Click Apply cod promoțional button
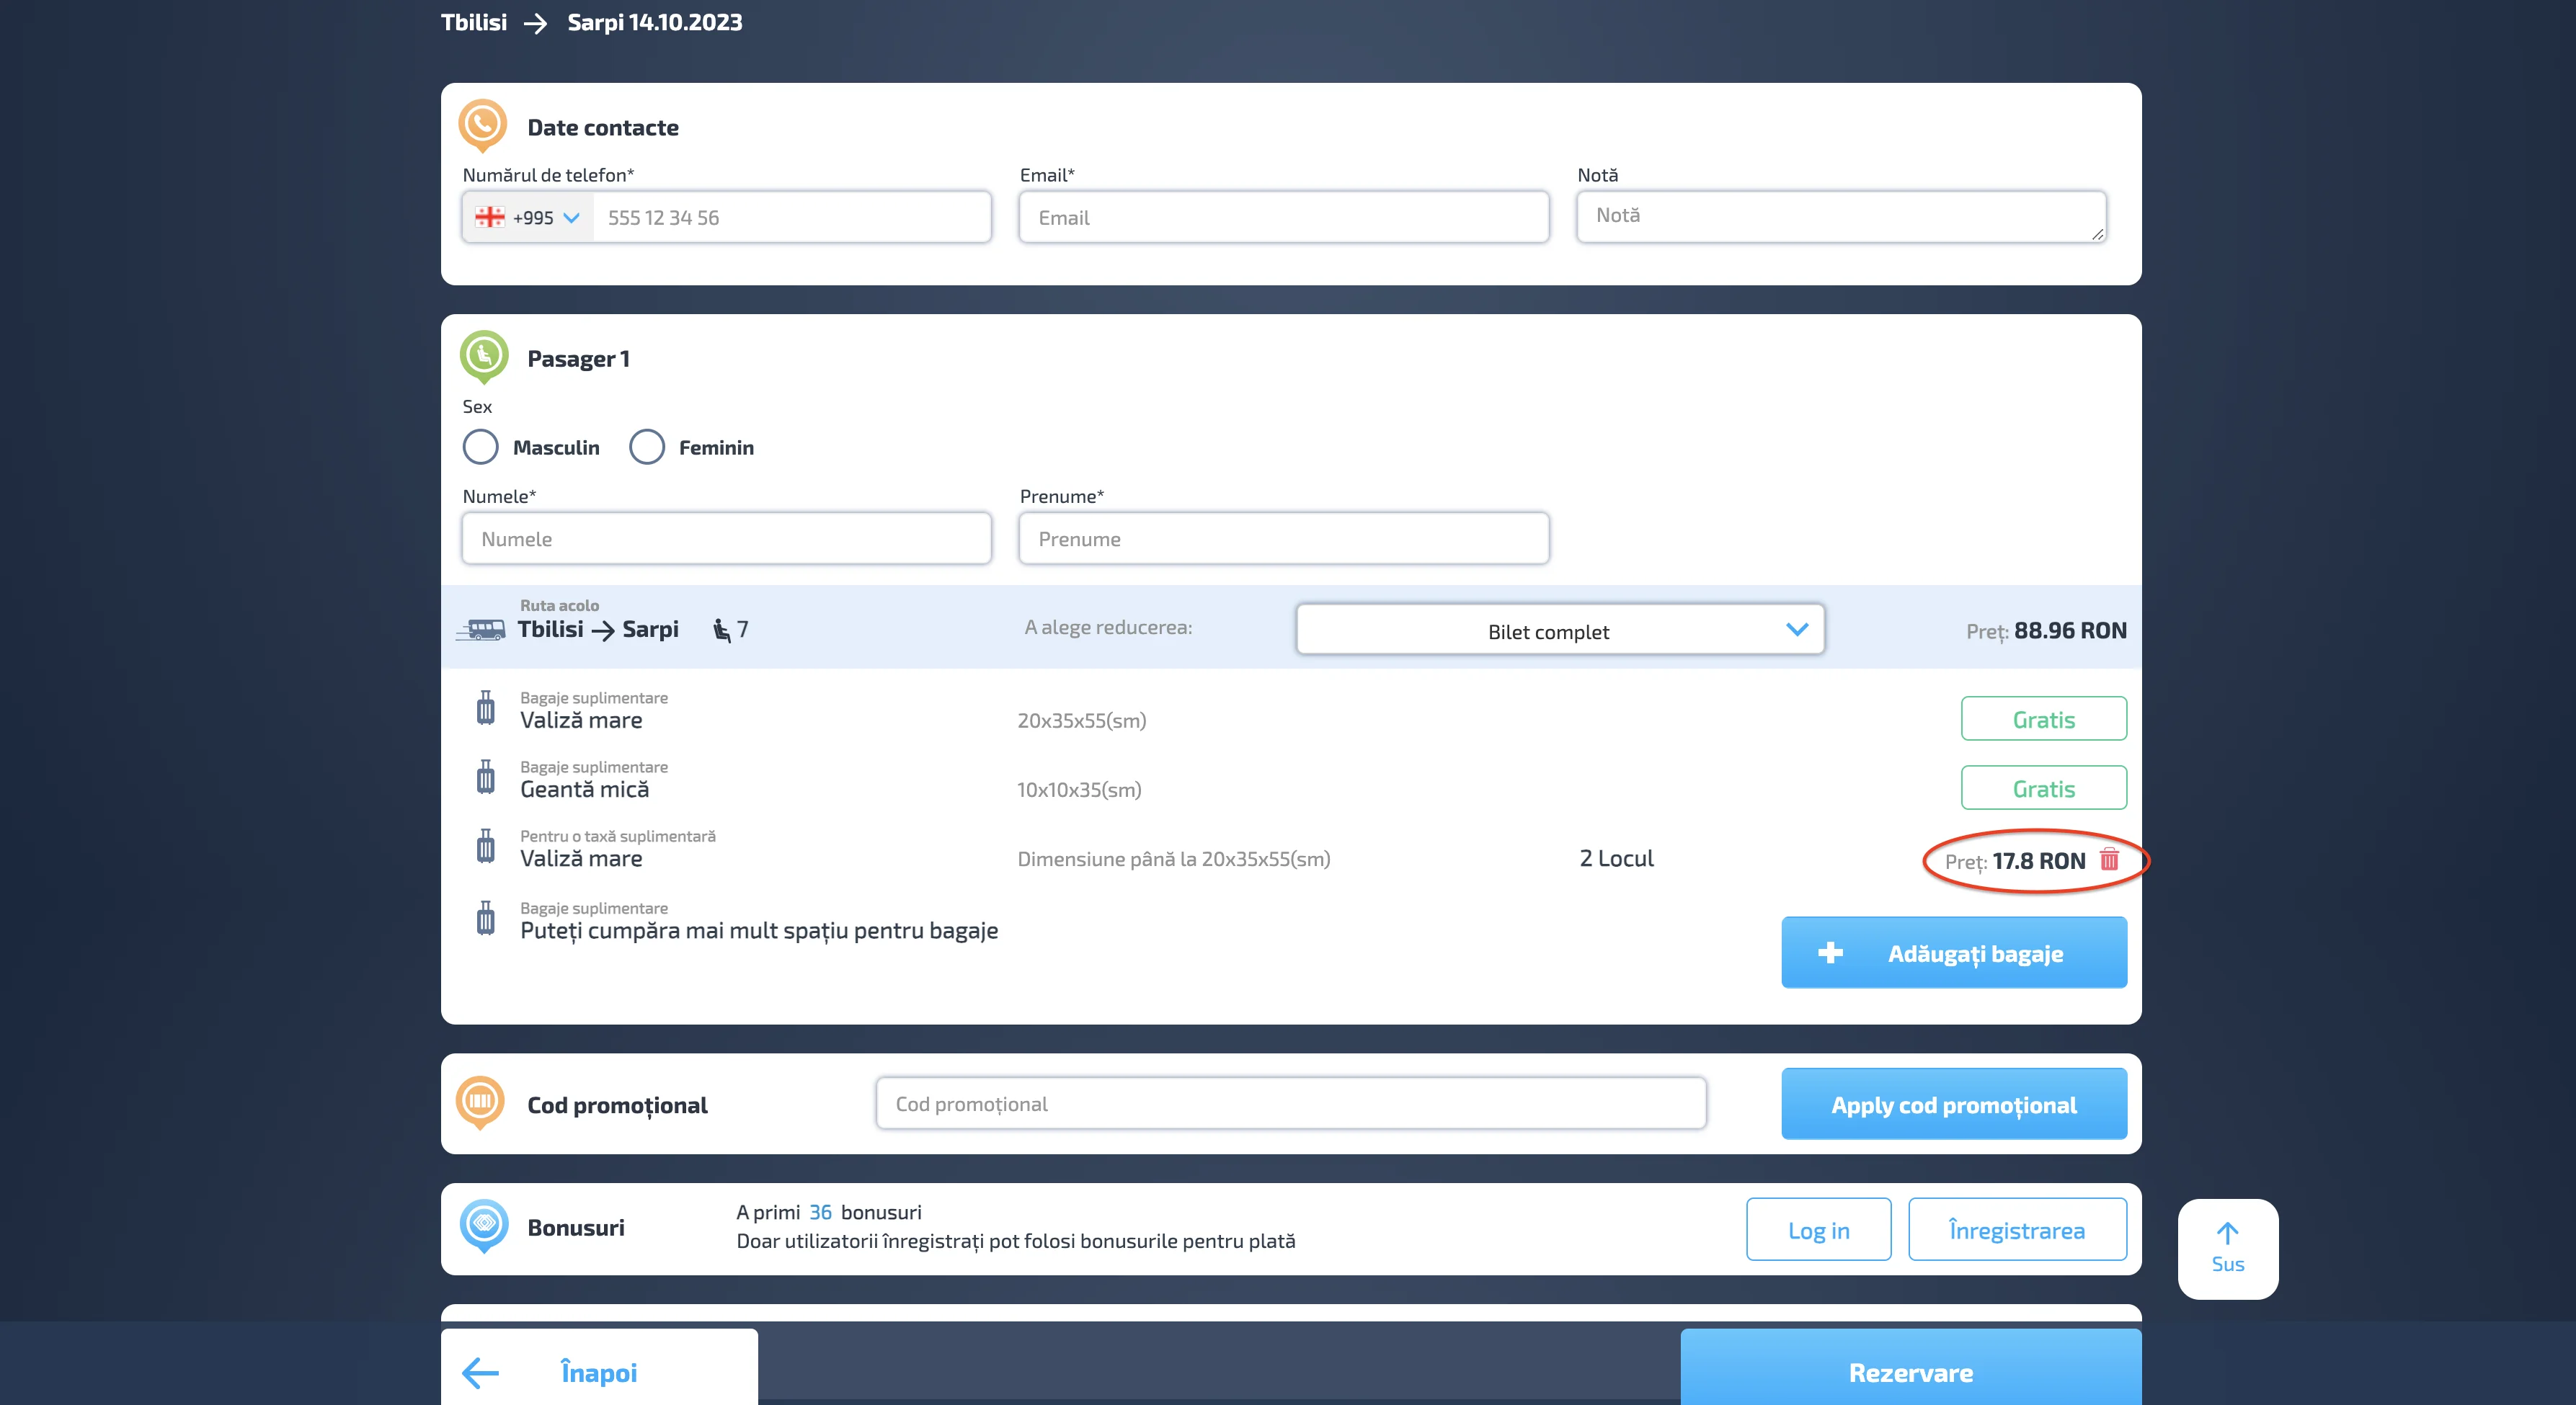 1953,1104
